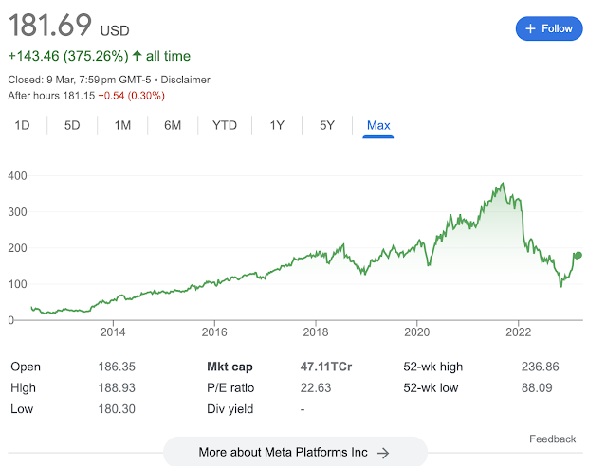Click the Feedback link
The image size is (606, 466).
552,439
